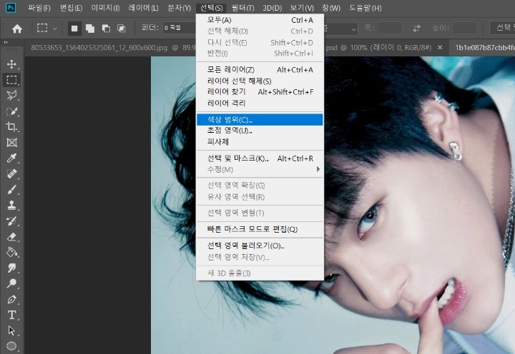515x354 pixels.
Task: Collapse the toolbar with double-arrow icon
Action: tap(6, 42)
